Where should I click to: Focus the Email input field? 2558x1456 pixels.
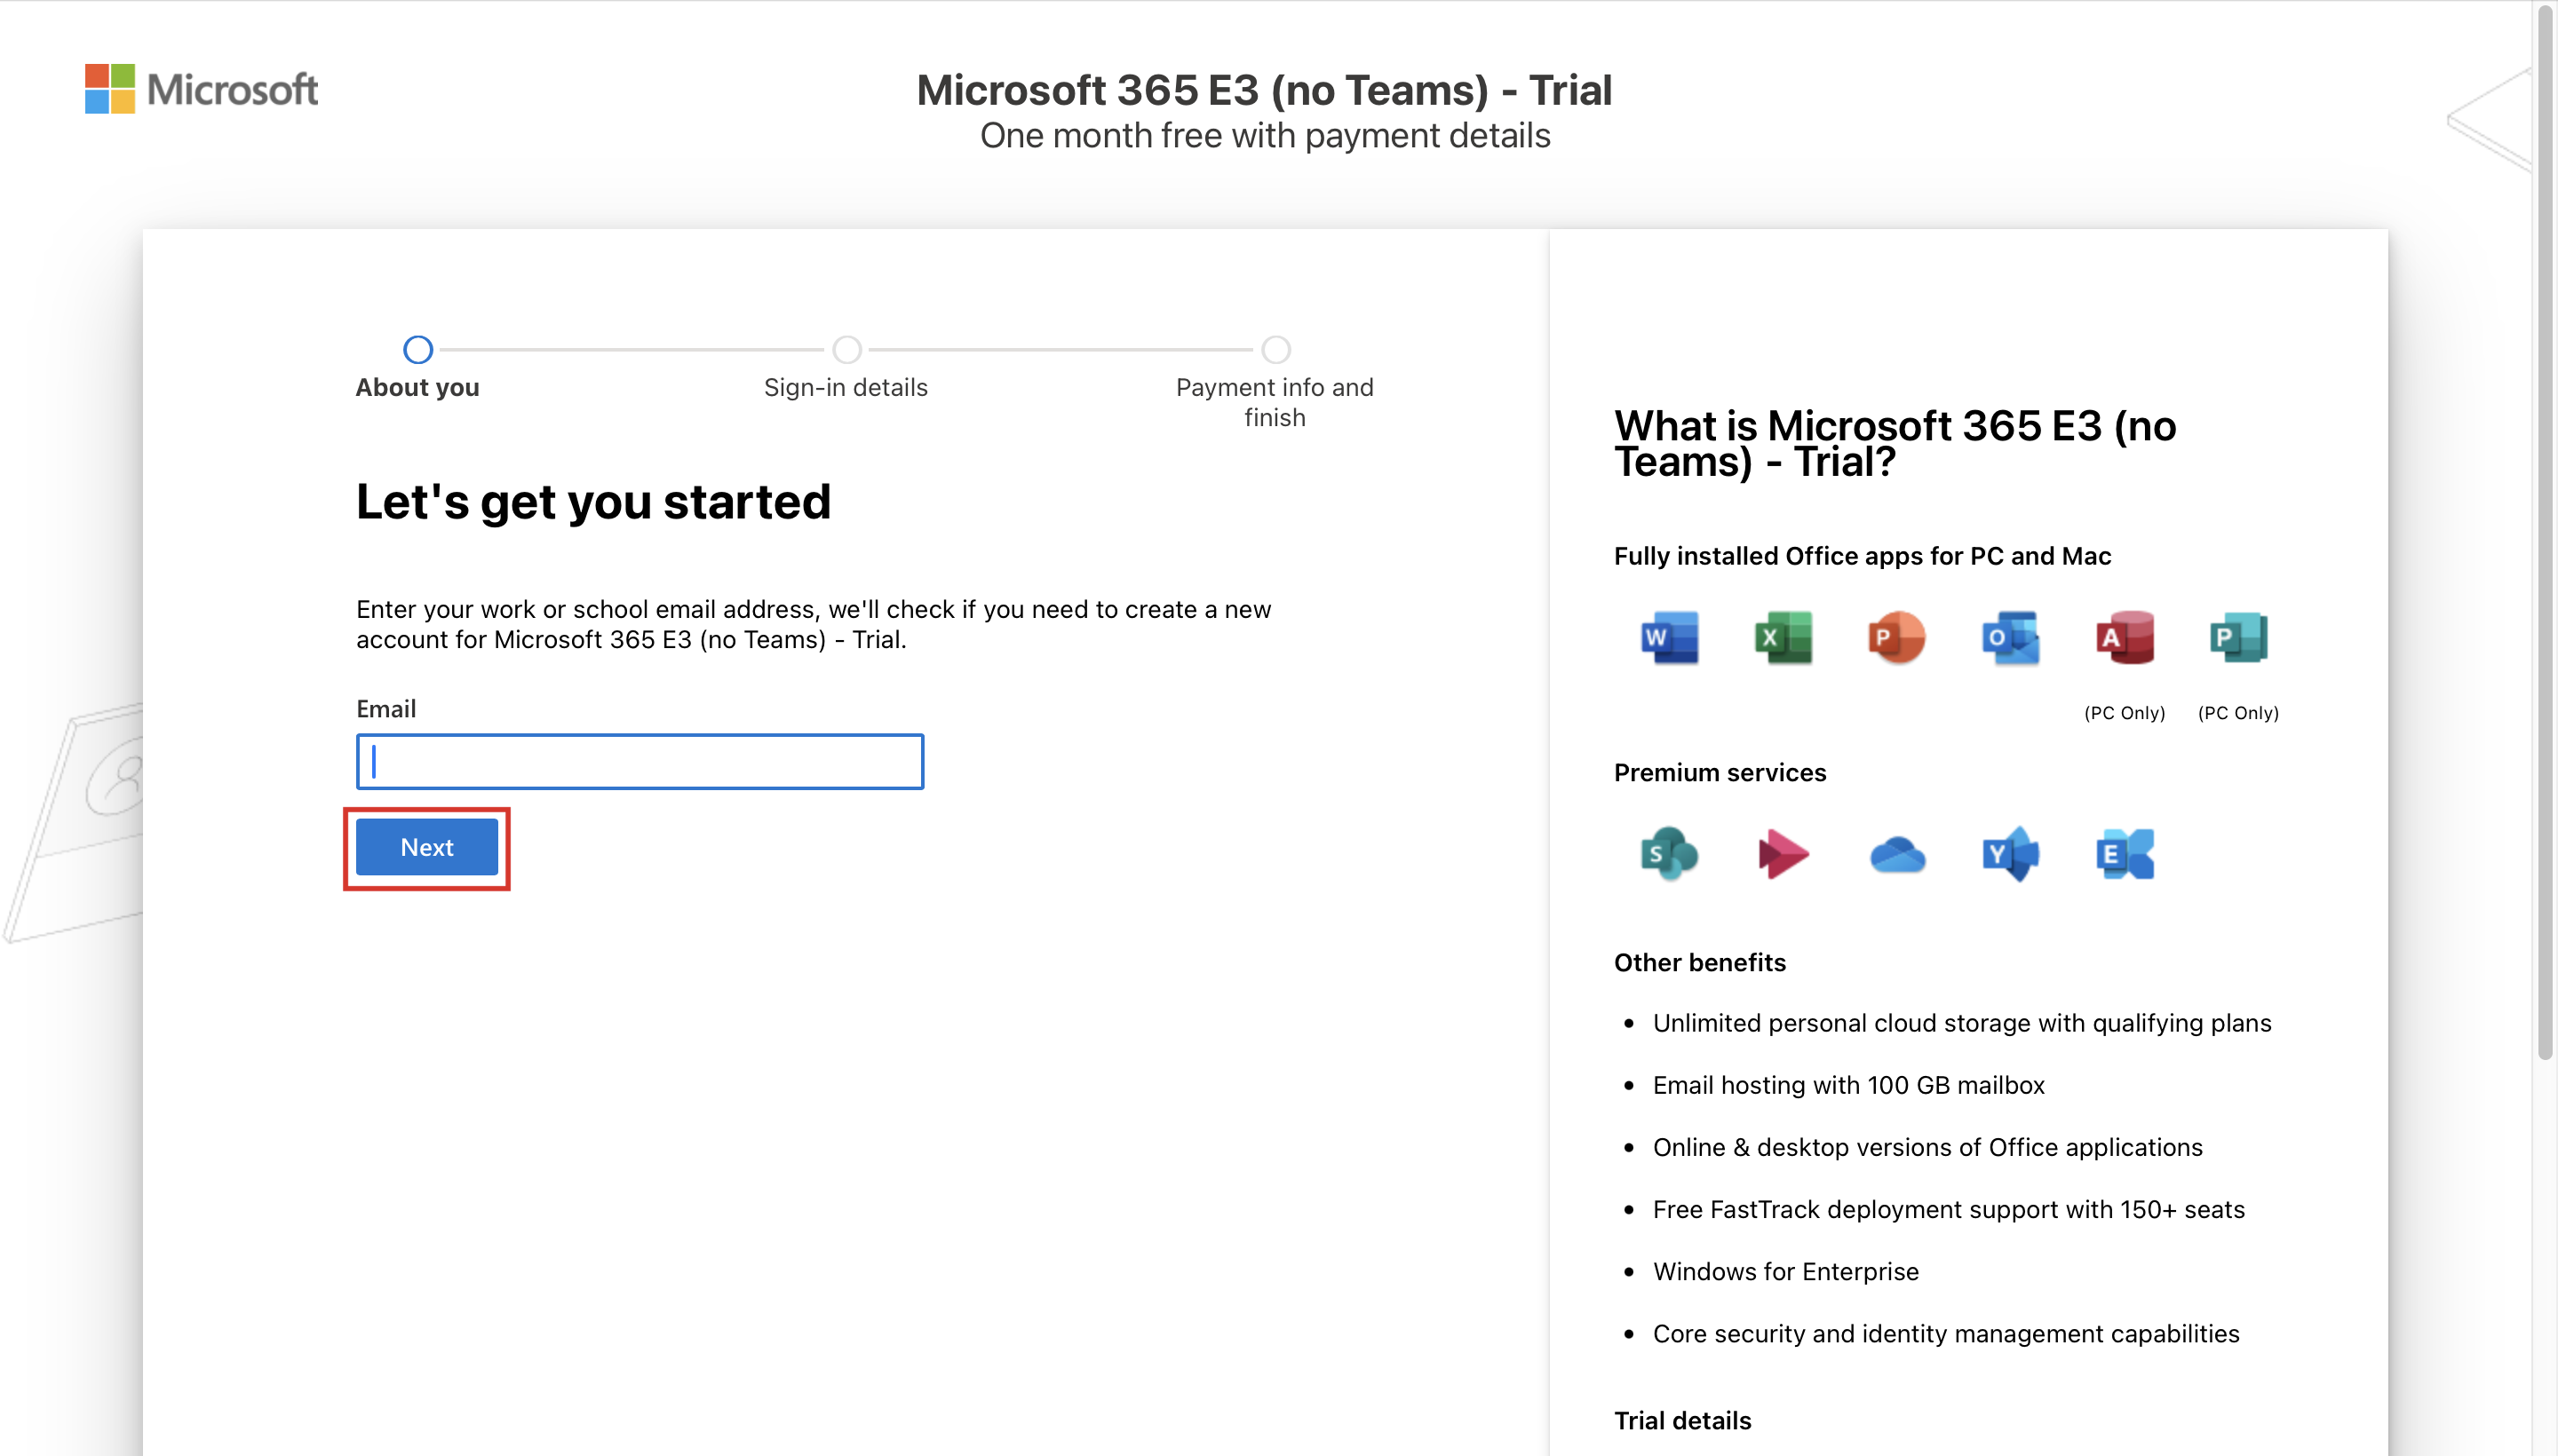[x=640, y=762]
